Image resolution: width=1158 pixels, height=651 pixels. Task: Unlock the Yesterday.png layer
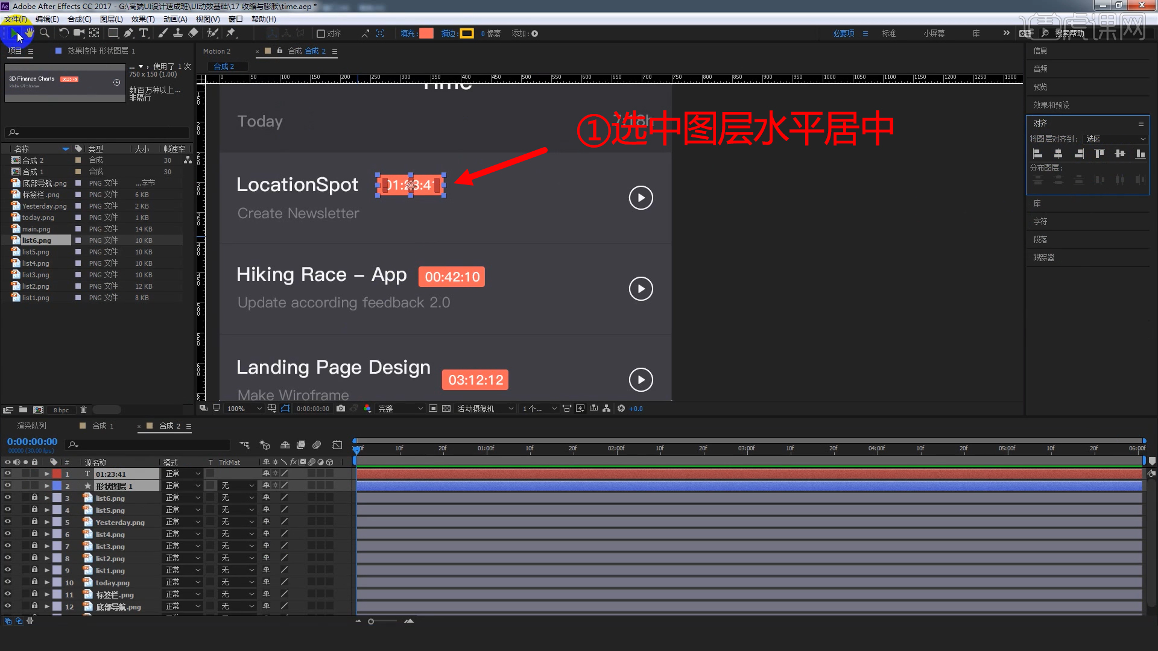point(34,522)
